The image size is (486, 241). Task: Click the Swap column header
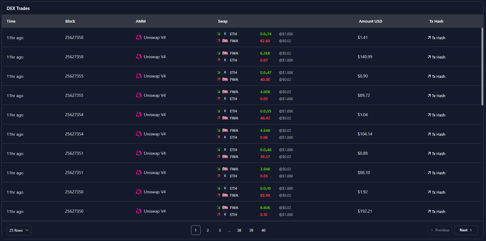[223, 21]
